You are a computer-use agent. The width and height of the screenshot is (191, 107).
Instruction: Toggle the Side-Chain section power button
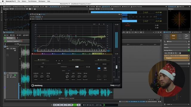(98, 60)
